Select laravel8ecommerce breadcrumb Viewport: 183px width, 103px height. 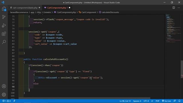(x=19, y=12)
